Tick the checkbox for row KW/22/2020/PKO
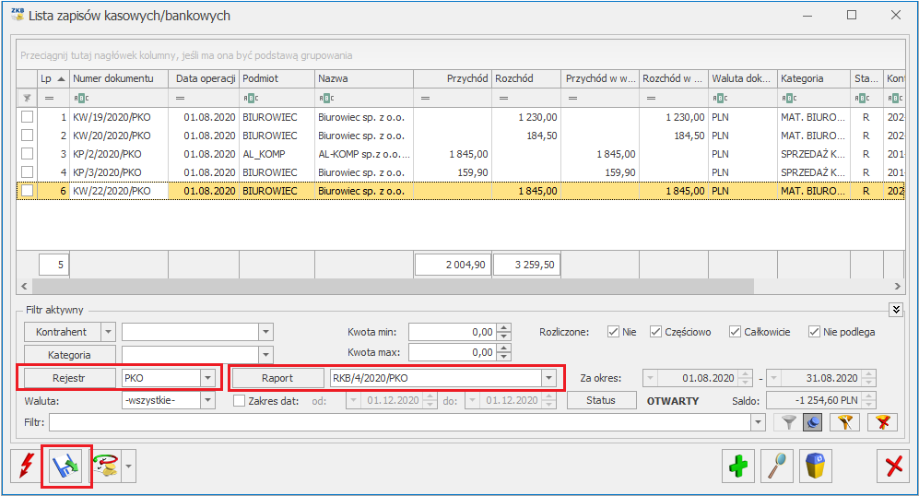This screenshot has width=919, height=496. (27, 191)
